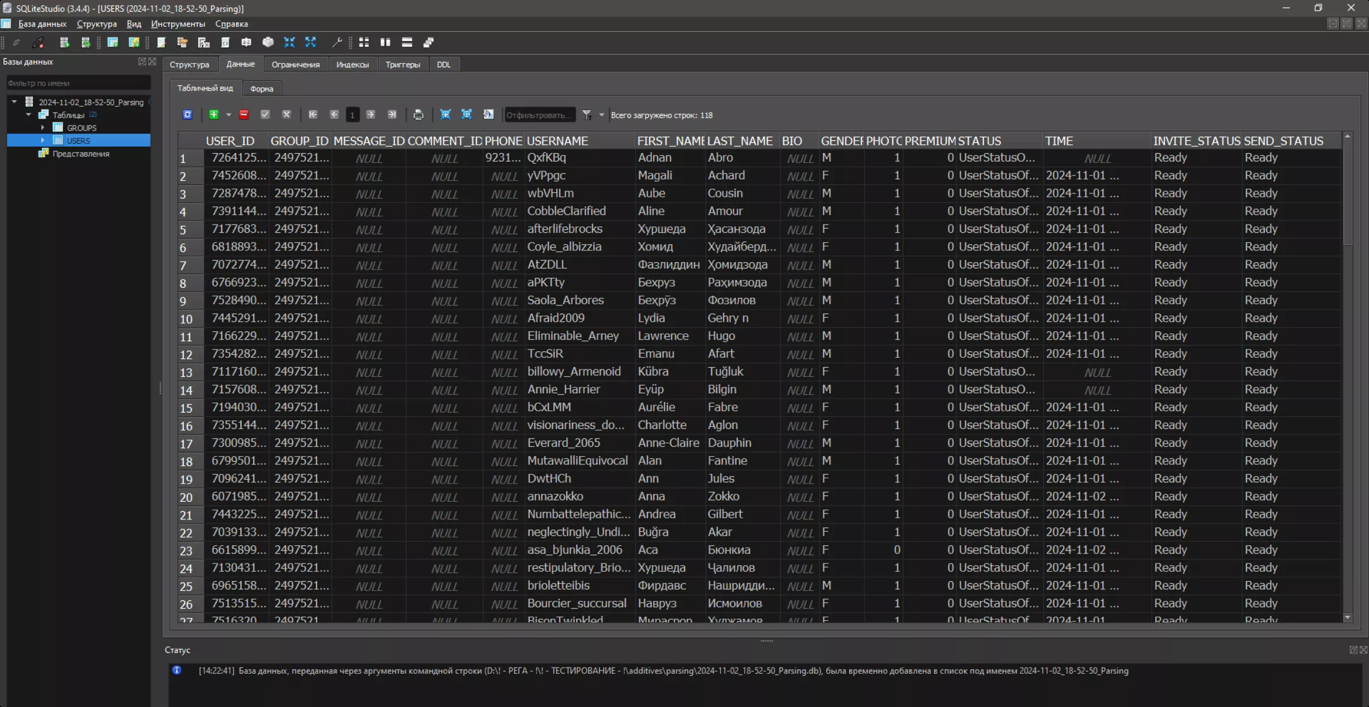
Task: Commit changes checkmark icon
Action: (265, 115)
